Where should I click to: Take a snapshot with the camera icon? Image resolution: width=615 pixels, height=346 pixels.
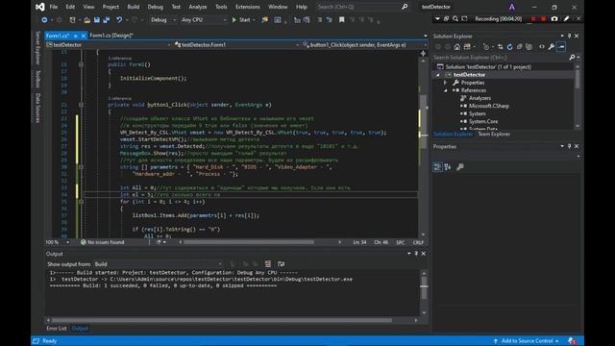coord(554,19)
